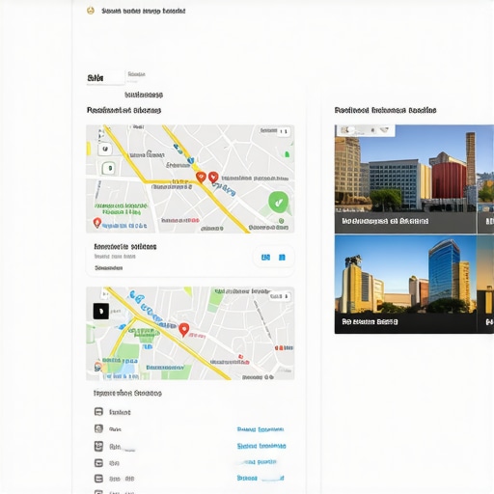Open the first map's top-right corner control
The image size is (494, 494).
tap(284, 131)
